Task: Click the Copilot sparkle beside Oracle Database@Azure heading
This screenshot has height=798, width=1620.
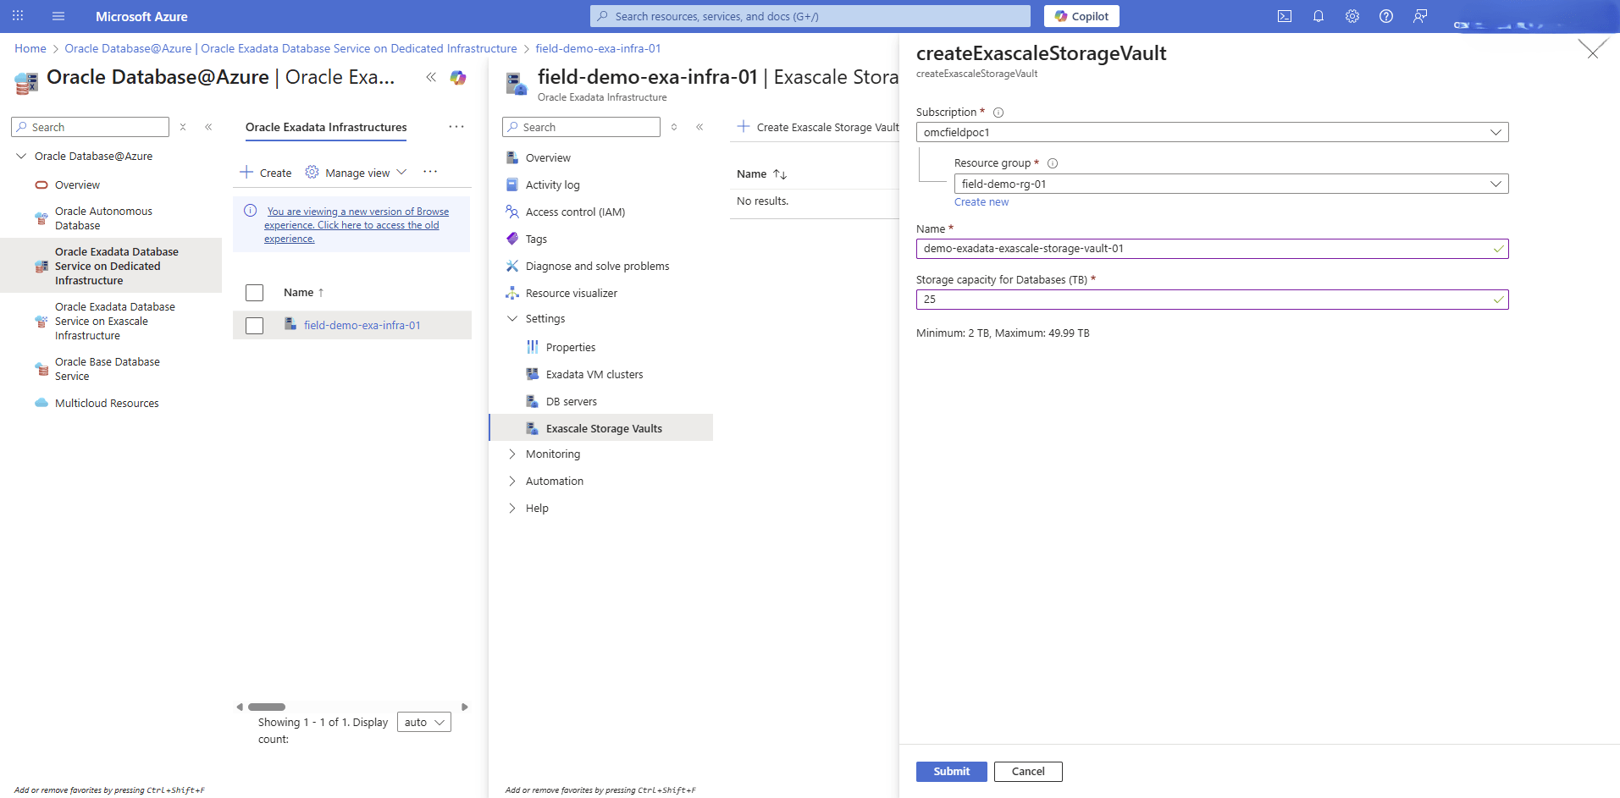Action: pos(458,77)
